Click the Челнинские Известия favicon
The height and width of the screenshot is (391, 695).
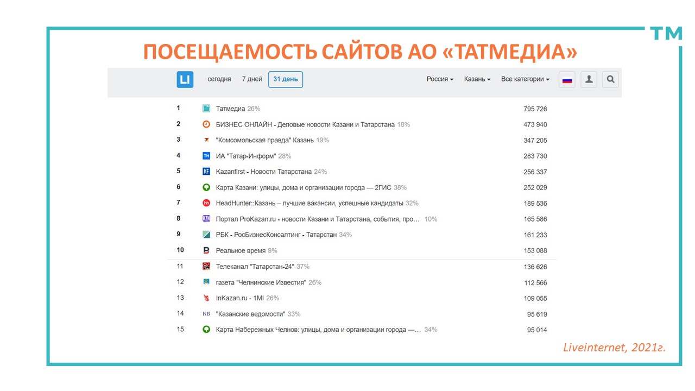pos(206,282)
